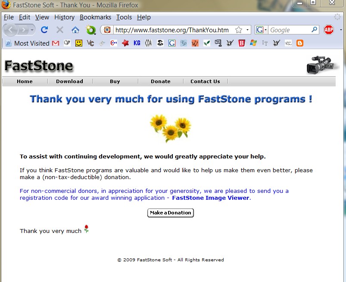Image resolution: width=346 pixels, height=282 pixels.
Task: Open the COA bookmark icon
Action: coord(149,43)
